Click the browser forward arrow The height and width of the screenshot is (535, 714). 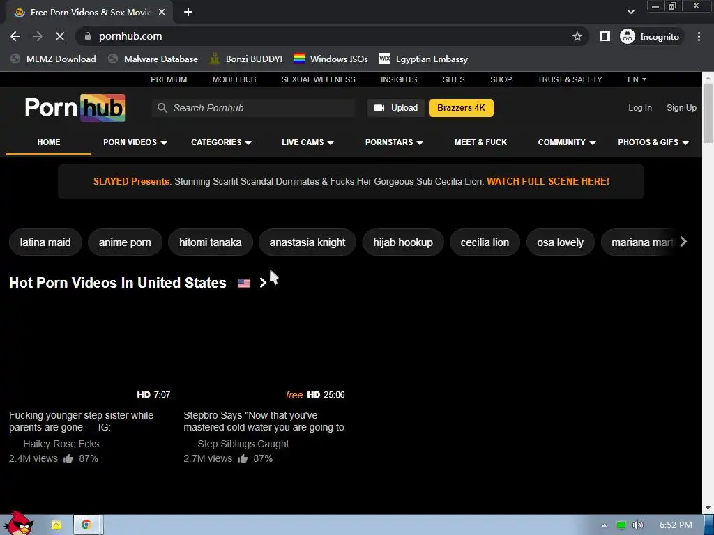[38, 36]
